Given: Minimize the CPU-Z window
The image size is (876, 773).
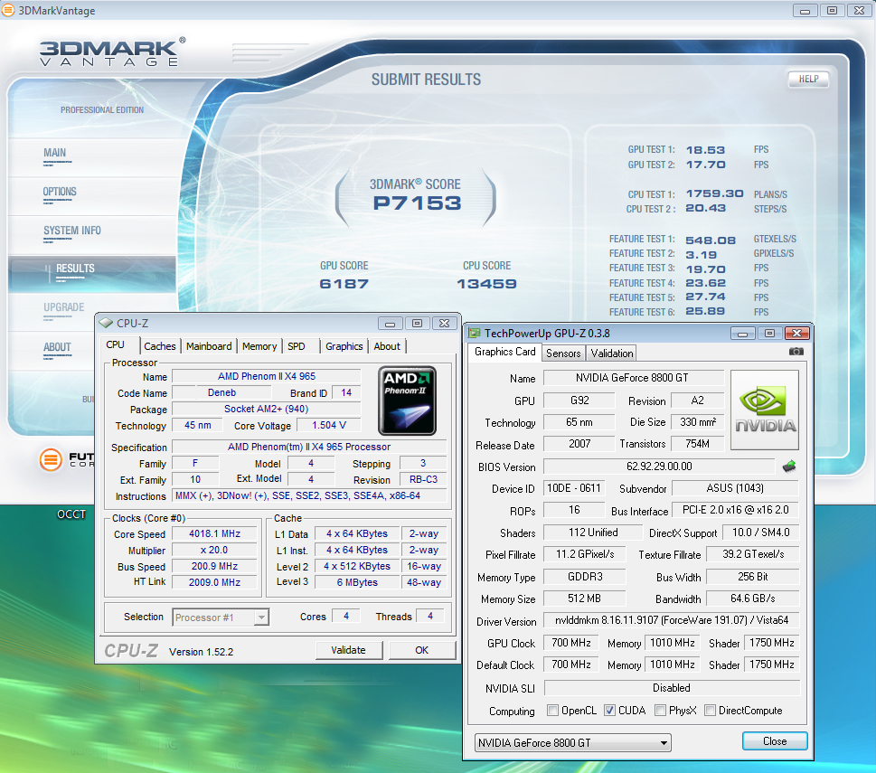Looking at the screenshot, I should tap(390, 324).
